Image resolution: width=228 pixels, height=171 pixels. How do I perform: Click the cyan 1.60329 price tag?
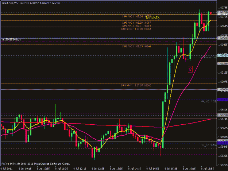tap(223, 56)
